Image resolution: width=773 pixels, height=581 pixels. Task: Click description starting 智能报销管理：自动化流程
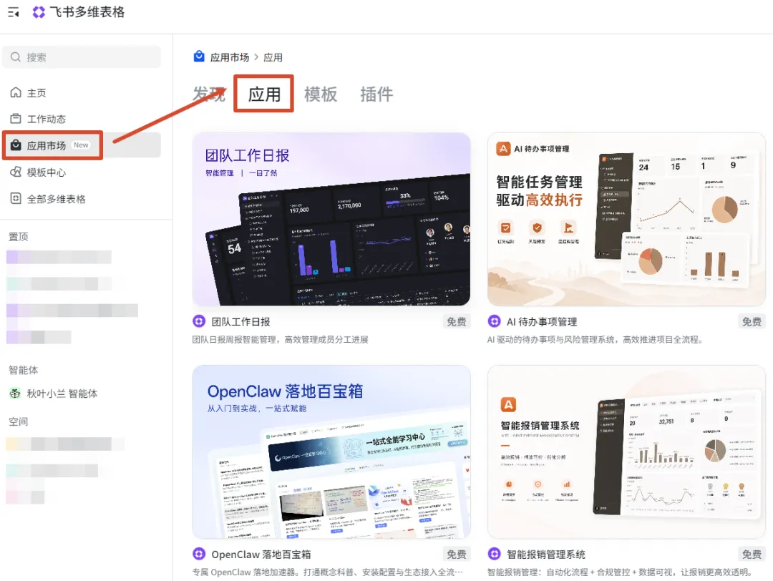[621, 572]
